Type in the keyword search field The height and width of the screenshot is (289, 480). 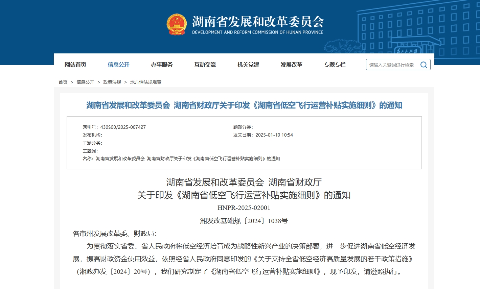pyautogui.click(x=392, y=65)
